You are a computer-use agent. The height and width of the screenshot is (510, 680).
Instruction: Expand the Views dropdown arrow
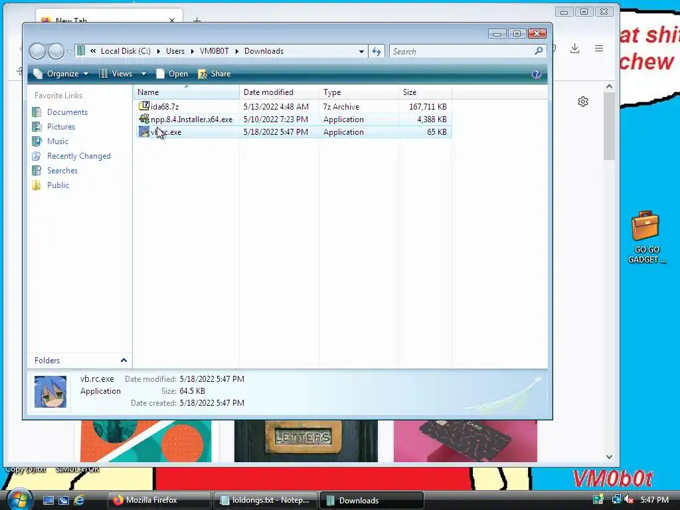coord(143,74)
